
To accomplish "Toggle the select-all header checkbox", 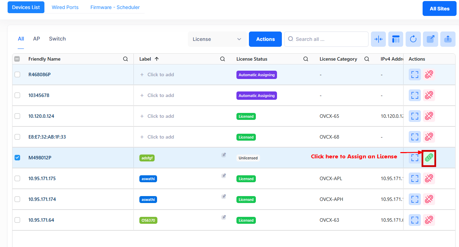I will (x=17, y=59).
